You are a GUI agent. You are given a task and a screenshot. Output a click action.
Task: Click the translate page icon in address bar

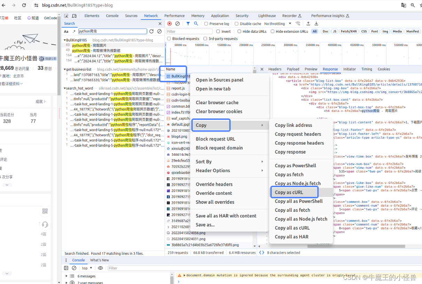404,5
